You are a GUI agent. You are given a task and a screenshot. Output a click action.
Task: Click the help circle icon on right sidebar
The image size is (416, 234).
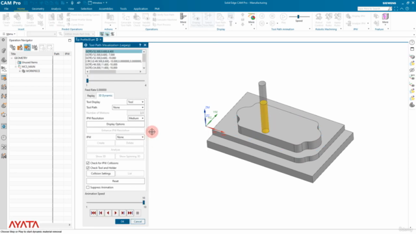tap(411, 42)
